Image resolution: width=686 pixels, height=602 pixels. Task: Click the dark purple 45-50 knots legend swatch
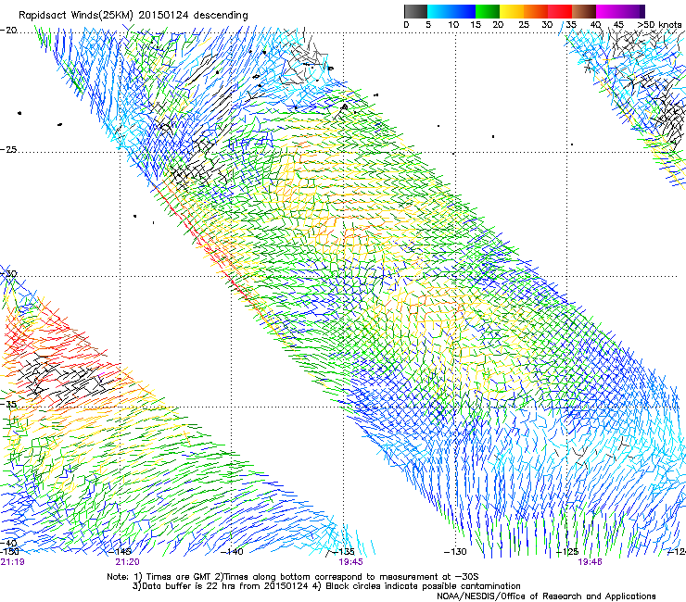(632, 12)
